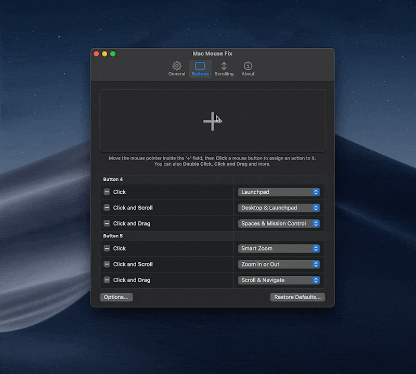Switch to the General tab
The image size is (416, 374).
177,68
